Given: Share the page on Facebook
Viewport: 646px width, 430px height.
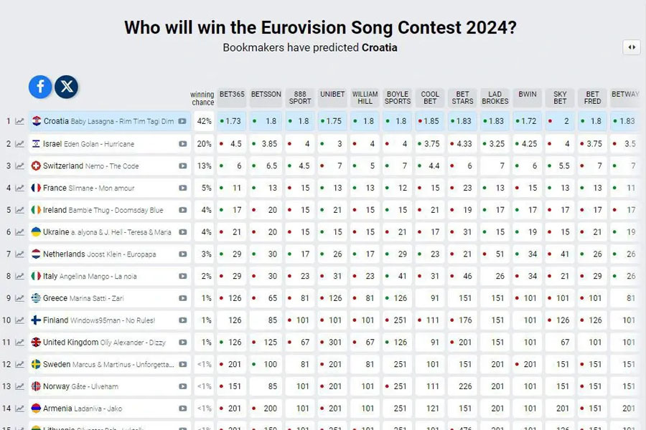Looking at the screenshot, I should [x=40, y=87].
